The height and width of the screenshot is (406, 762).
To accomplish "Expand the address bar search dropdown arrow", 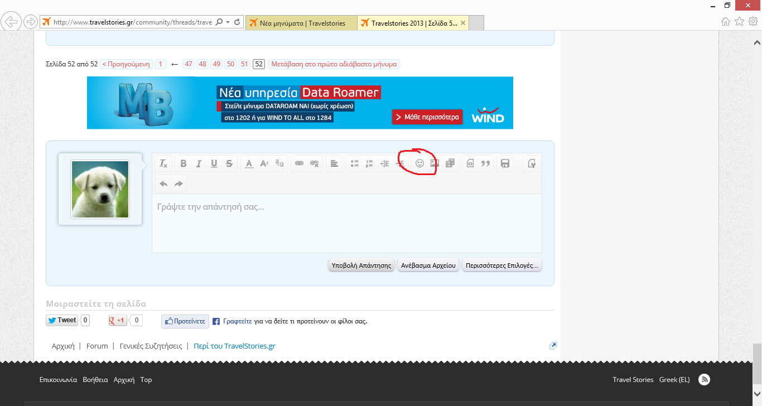I will [x=227, y=22].
